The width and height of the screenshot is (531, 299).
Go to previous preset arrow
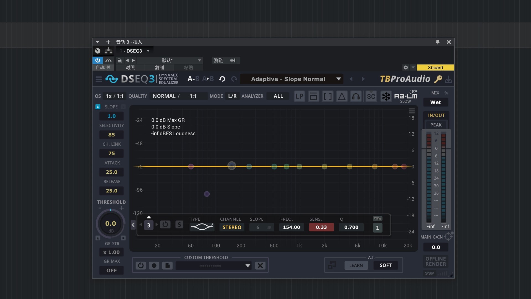coord(351,79)
